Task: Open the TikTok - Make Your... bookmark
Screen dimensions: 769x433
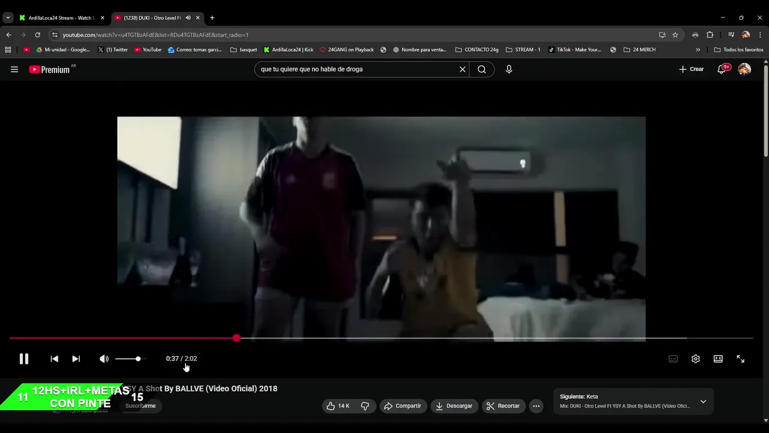Action: (575, 50)
